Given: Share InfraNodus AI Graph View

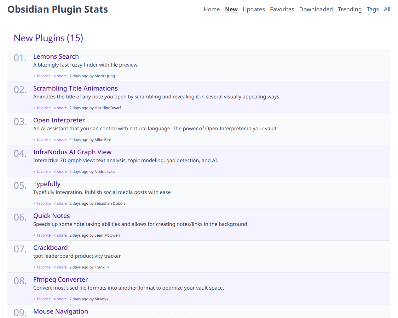Looking at the screenshot, I should [60, 172].
